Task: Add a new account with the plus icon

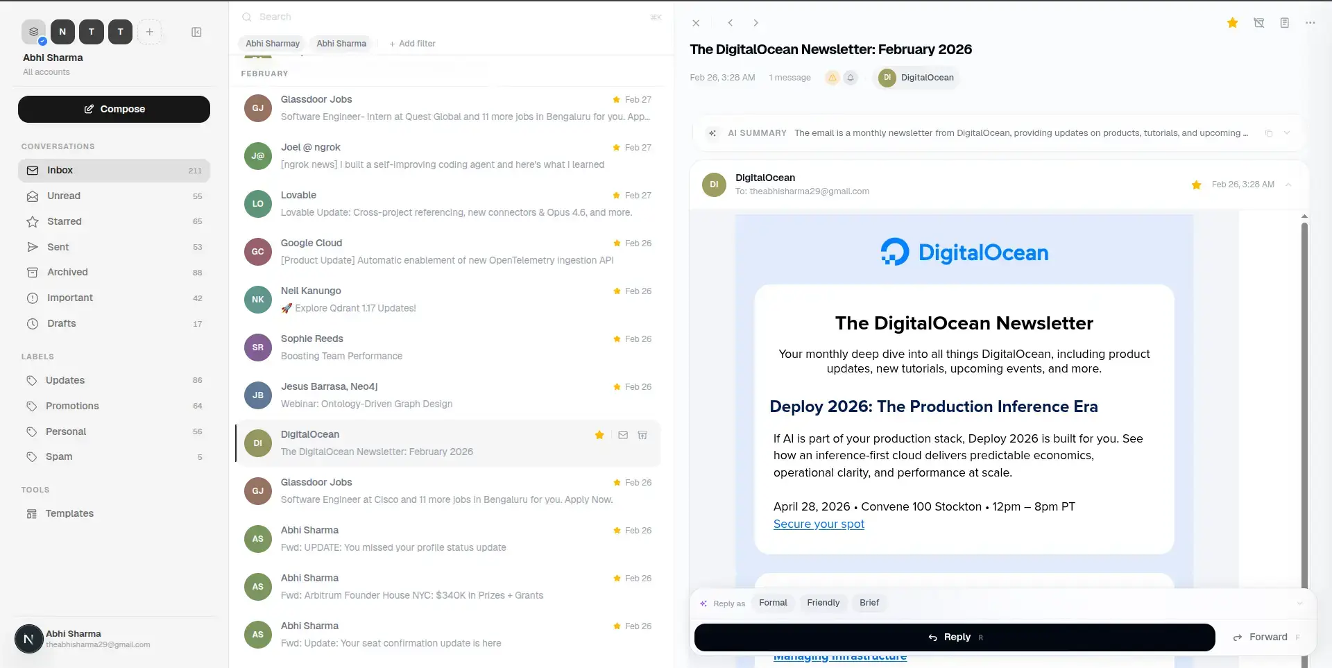Action: (x=150, y=31)
